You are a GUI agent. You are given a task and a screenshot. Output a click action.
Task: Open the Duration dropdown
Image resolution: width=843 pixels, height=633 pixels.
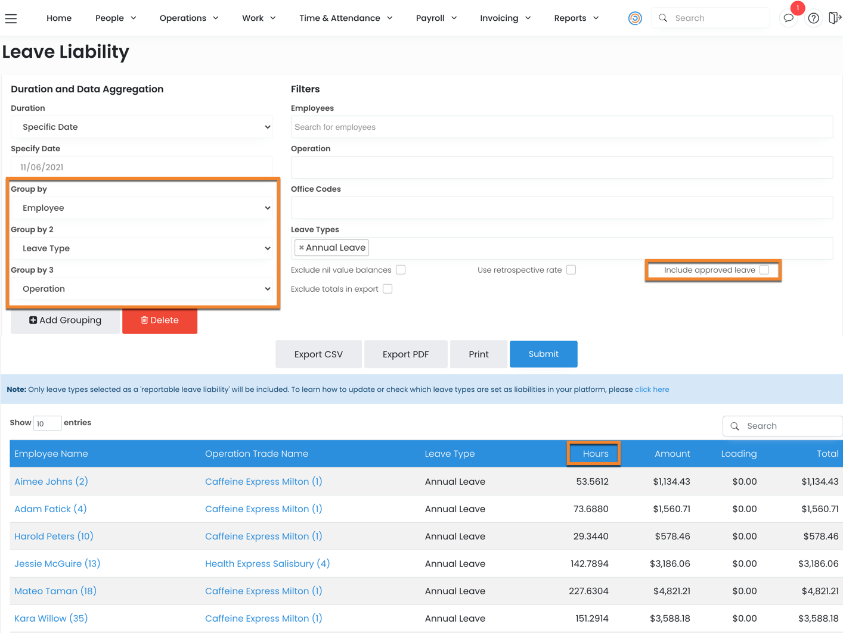click(142, 127)
